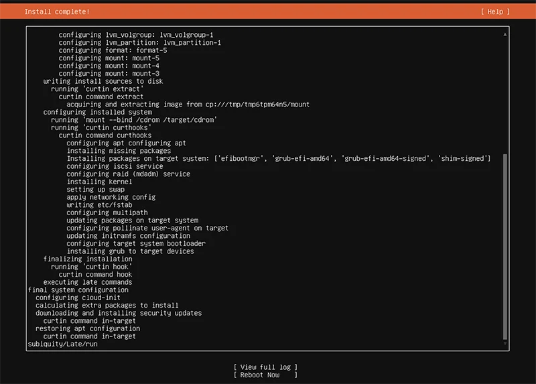Click 'configuring multipath' log line

click(x=107, y=212)
